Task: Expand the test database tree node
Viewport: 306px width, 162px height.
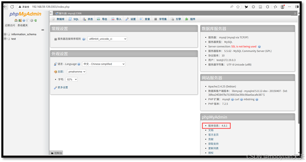Action: [x=5, y=39]
